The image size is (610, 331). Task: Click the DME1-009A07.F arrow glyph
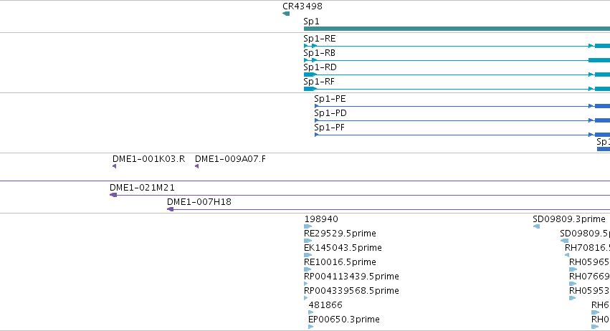click(x=197, y=166)
